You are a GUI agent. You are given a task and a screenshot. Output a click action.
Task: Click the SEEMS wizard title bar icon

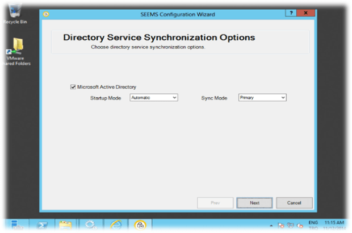coord(46,14)
